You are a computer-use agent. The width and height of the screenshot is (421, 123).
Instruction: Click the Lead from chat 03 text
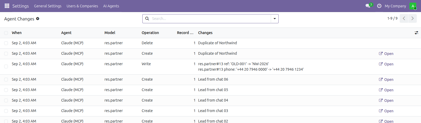point(213,111)
